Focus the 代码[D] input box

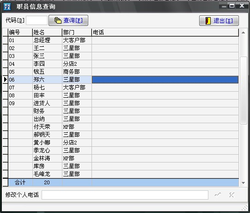tap(37, 20)
